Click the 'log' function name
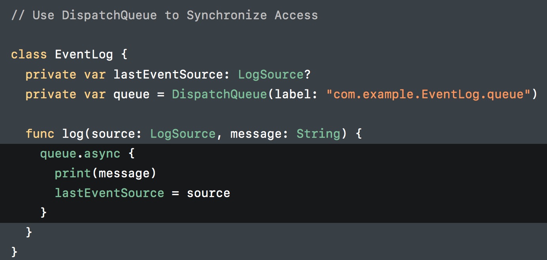The height and width of the screenshot is (260, 547). point(73,134)
